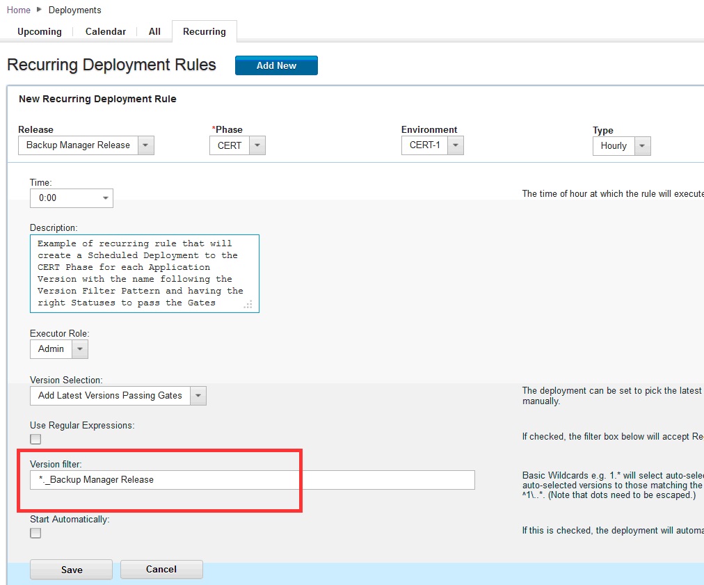Switch to the Upcoming tab
704x585 pixels.
click(40, 31)
